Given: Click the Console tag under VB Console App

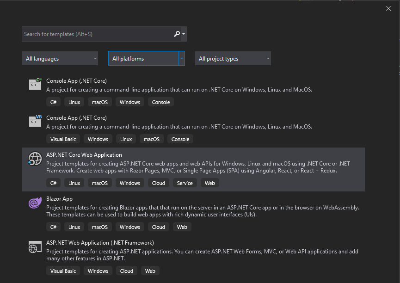Looking at the screenshot, I should 180,139.
